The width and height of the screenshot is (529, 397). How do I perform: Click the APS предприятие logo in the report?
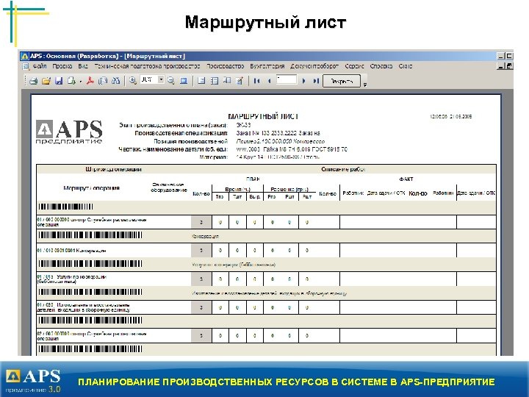69,132
